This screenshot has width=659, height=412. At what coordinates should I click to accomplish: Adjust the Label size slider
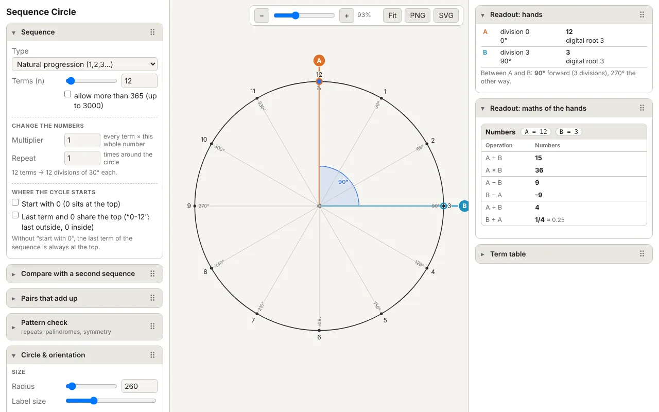click(111, 401)
